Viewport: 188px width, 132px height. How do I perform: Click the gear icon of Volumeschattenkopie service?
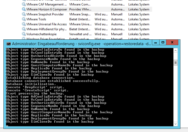point(24,34)
